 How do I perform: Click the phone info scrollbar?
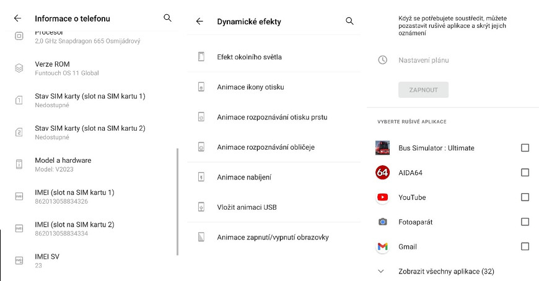(177, 202)
